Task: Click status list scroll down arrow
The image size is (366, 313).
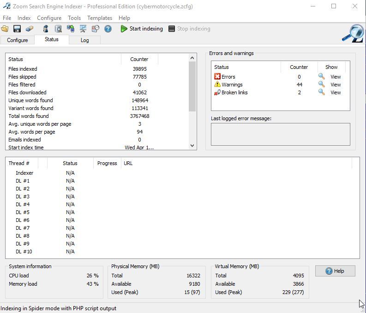Action: [192, 146]
